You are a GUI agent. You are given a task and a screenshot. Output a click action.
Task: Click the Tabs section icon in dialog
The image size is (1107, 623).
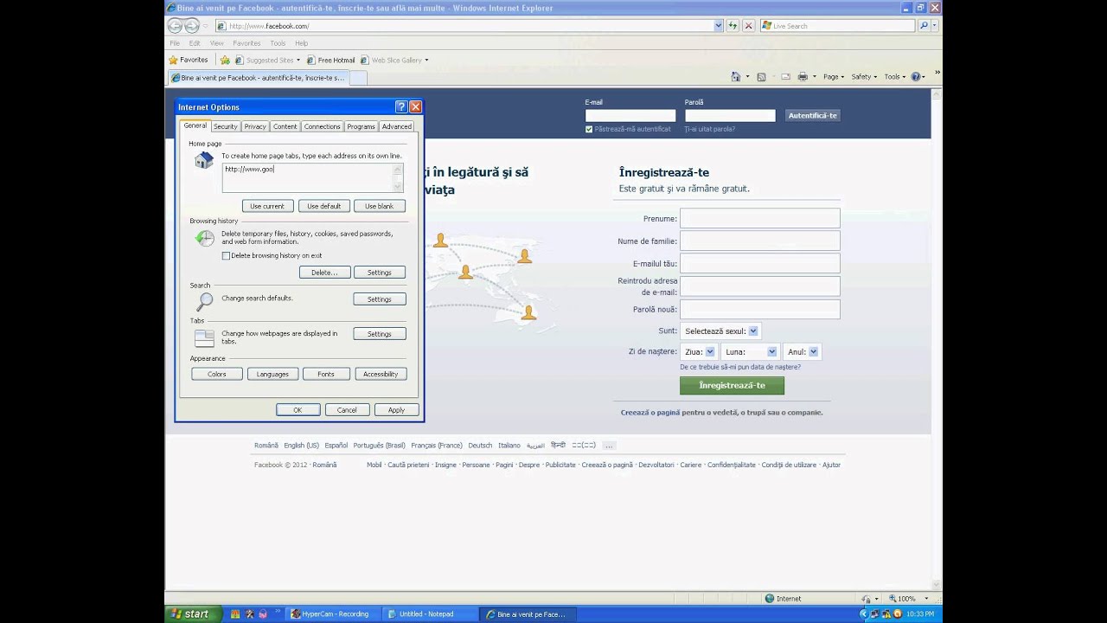[204, 338]
